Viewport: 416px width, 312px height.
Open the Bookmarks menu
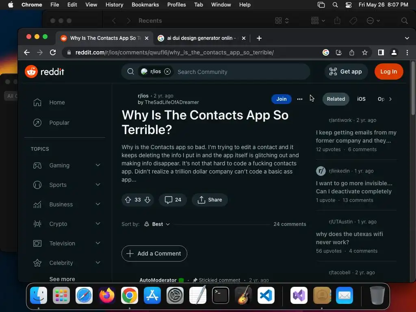145,5
